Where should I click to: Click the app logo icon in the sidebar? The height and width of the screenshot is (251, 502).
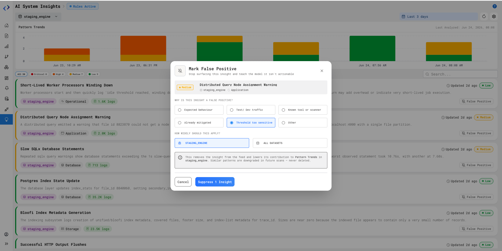[6, 8]
